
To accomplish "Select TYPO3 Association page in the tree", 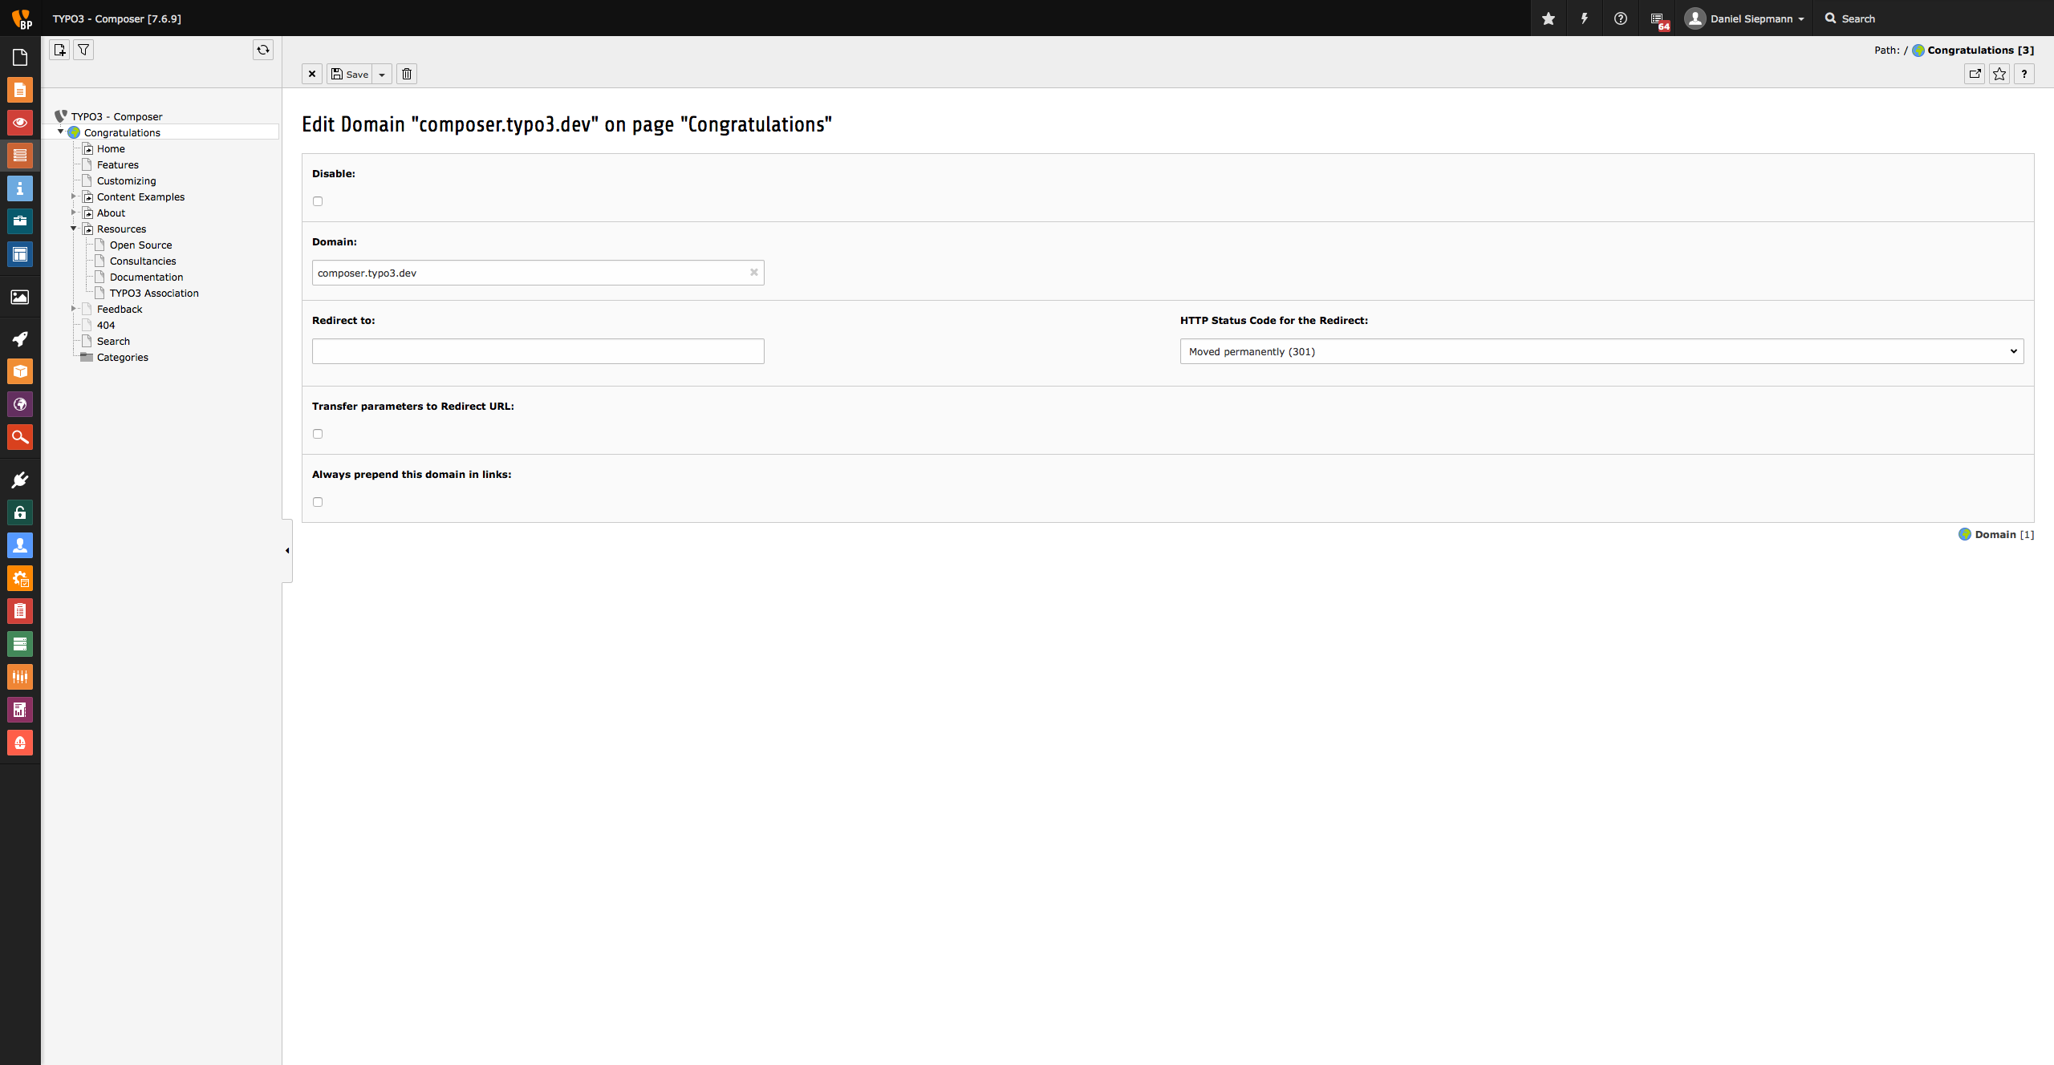I will click(x=154, y=293).
